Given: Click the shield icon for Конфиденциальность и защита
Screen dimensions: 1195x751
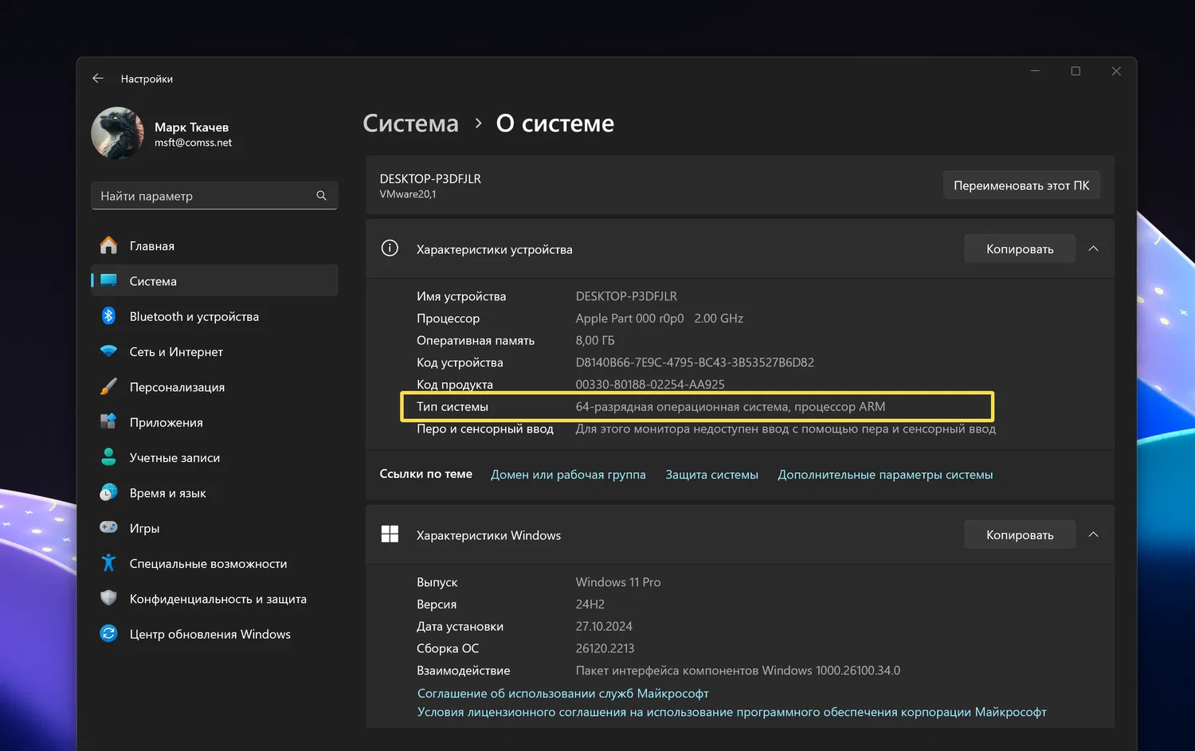Looking at the screenshot, I should [109, 598].
